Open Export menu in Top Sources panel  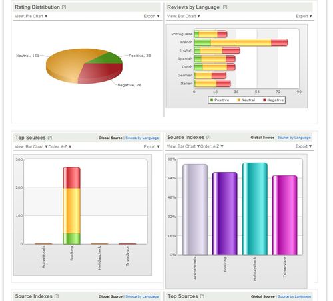[152, 147]
